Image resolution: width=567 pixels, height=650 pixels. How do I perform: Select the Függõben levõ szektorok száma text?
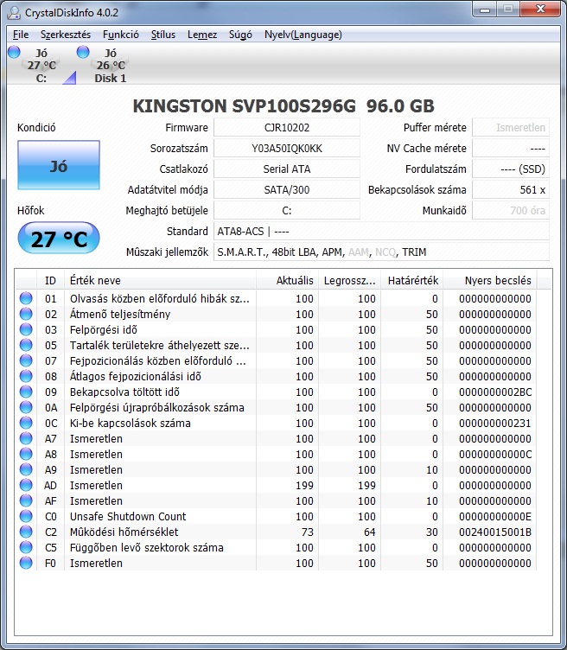point(146,548)
